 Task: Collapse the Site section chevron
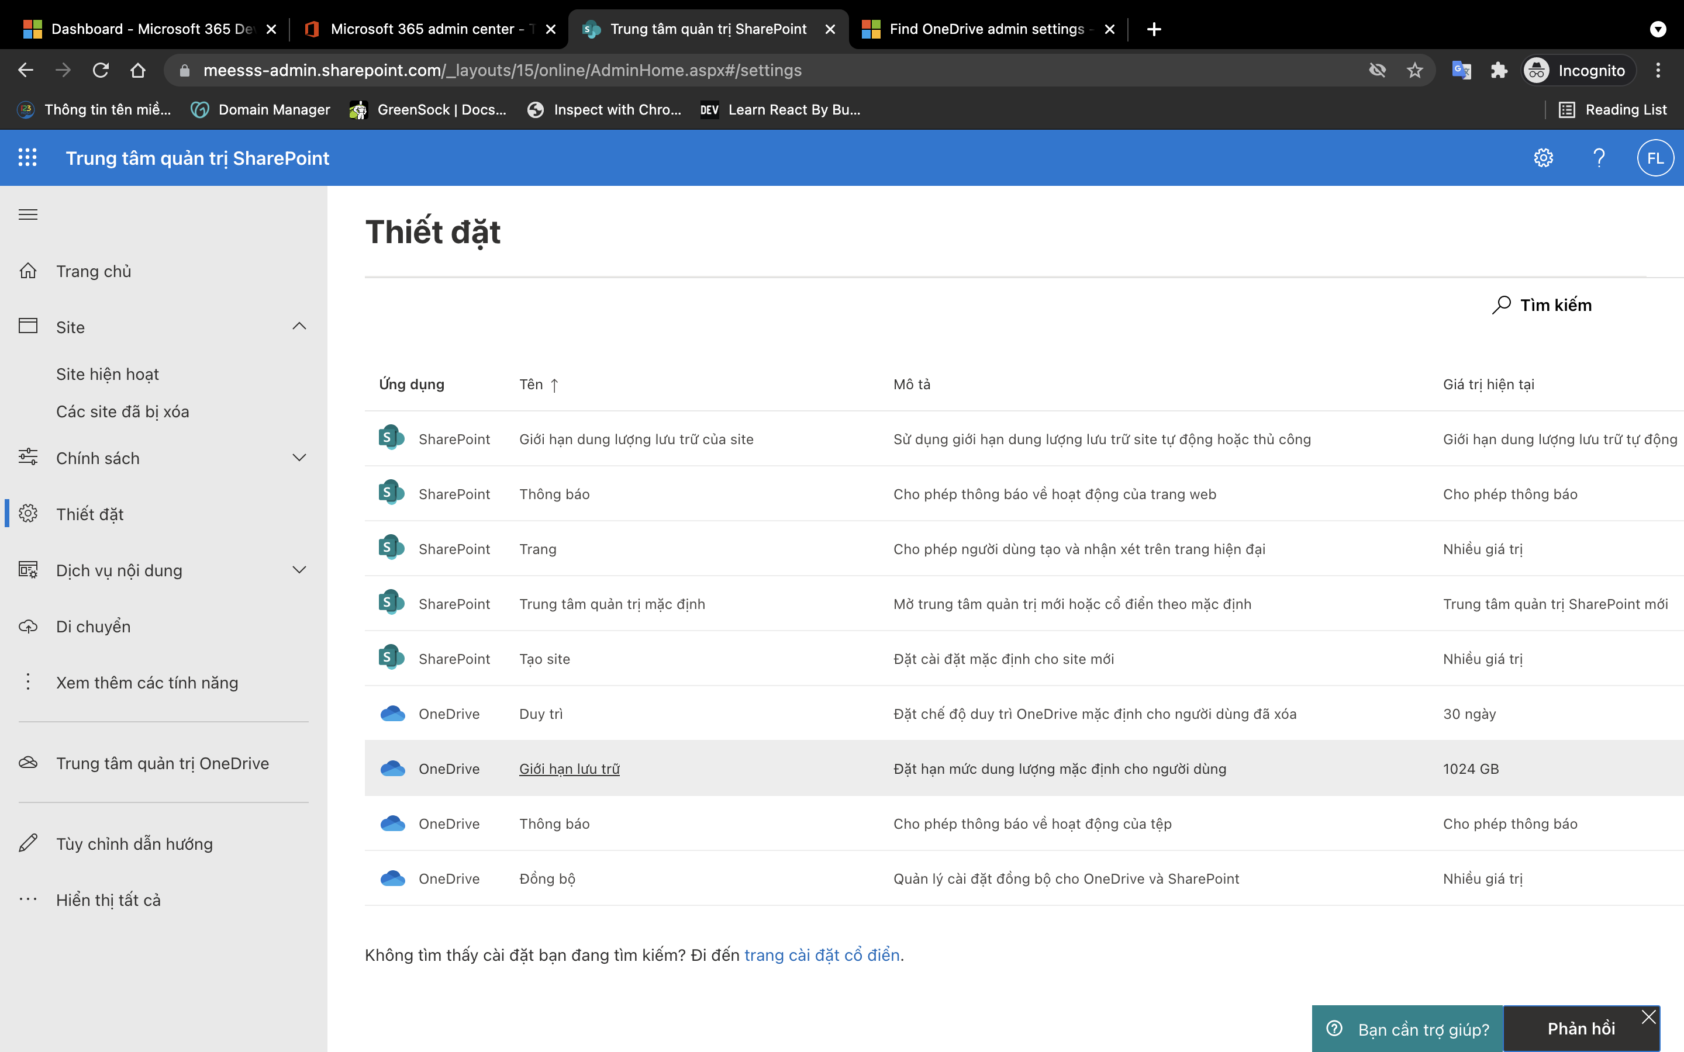point(299,326)
